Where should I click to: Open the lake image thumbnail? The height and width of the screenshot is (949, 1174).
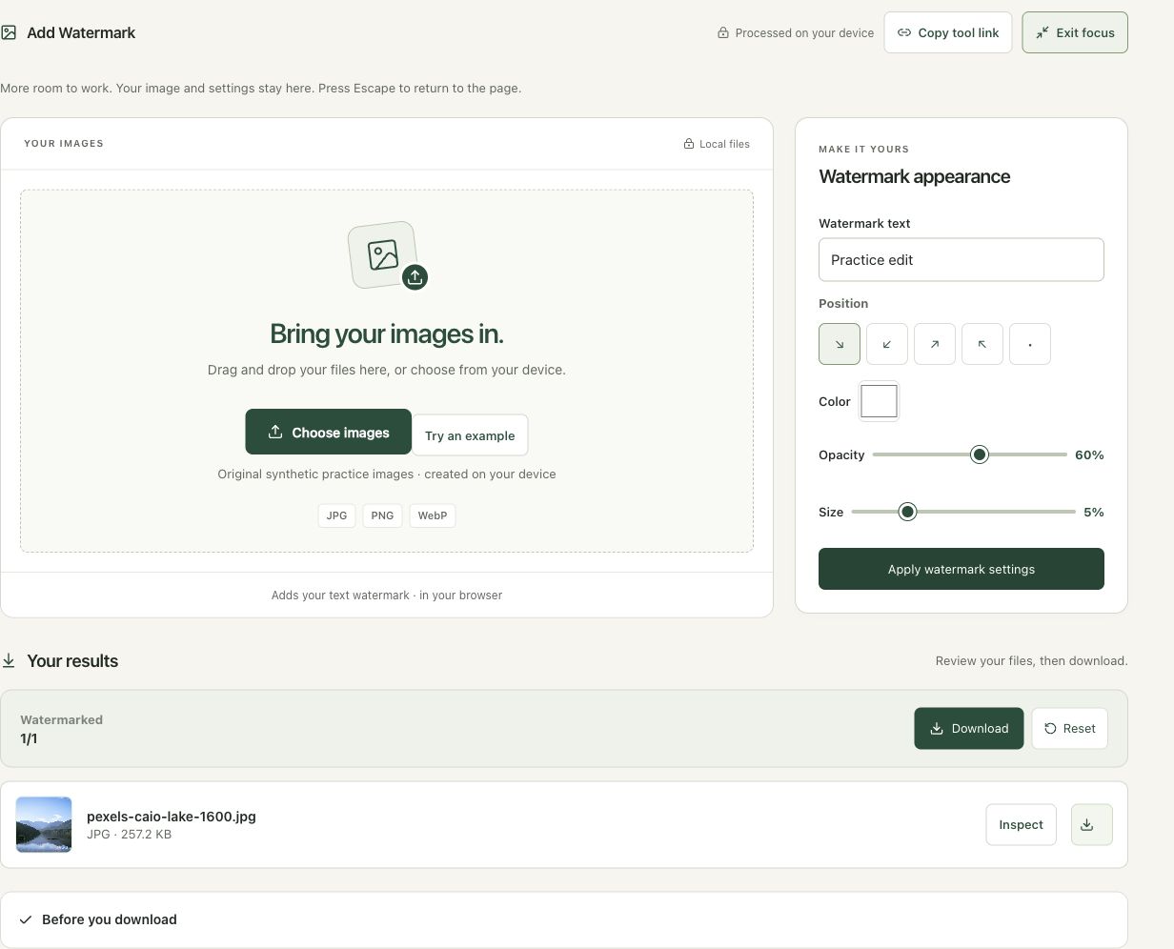pos(44,824)
